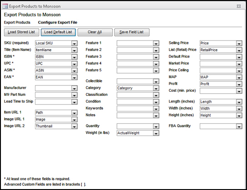Expand the Title (Item Name) dropdown
This screenshot has width=247, height=190.
click(74, 50)
